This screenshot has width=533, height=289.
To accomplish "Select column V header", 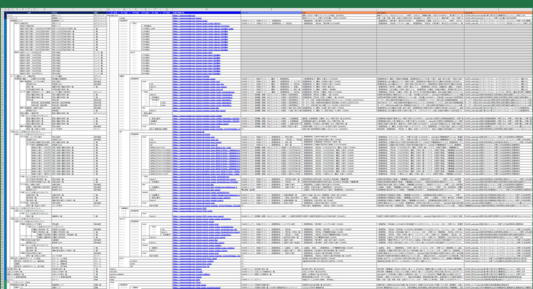I will click(497, 10).
